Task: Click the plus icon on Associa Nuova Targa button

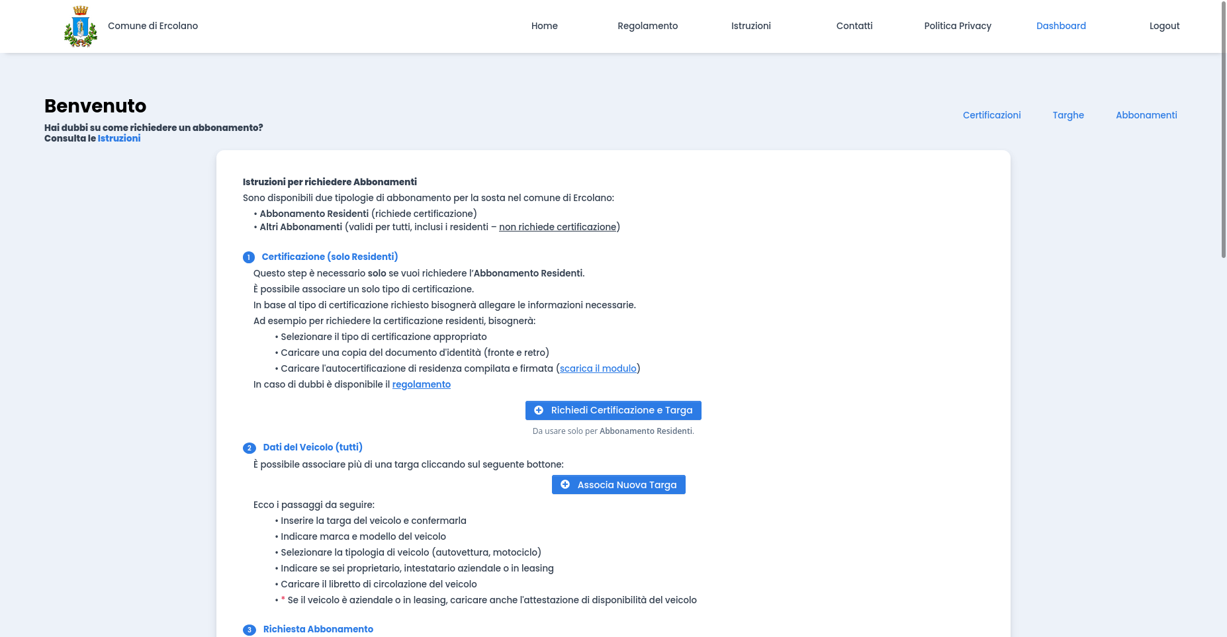Action: 565,484
